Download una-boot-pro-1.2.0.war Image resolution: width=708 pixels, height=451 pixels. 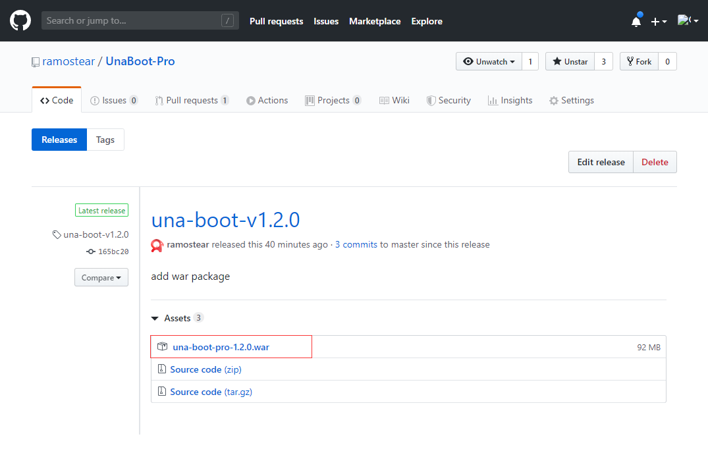tap(221, 347)
